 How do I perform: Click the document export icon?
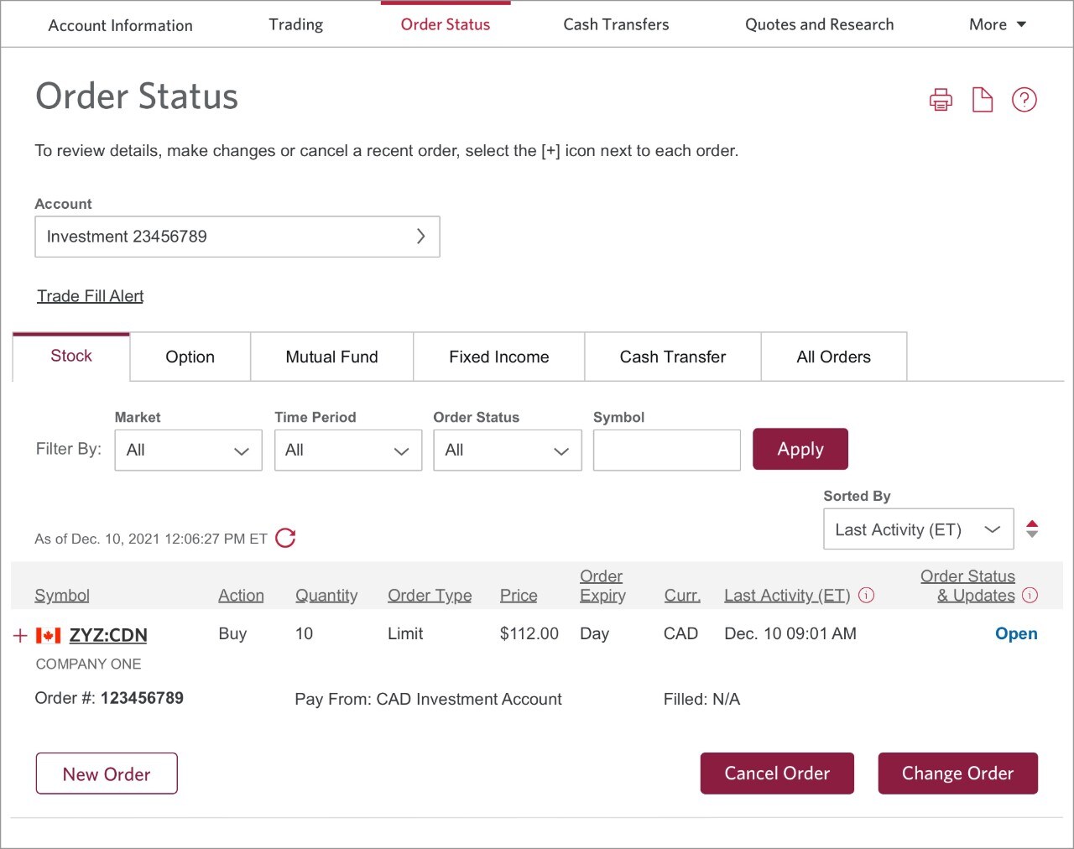982,100
